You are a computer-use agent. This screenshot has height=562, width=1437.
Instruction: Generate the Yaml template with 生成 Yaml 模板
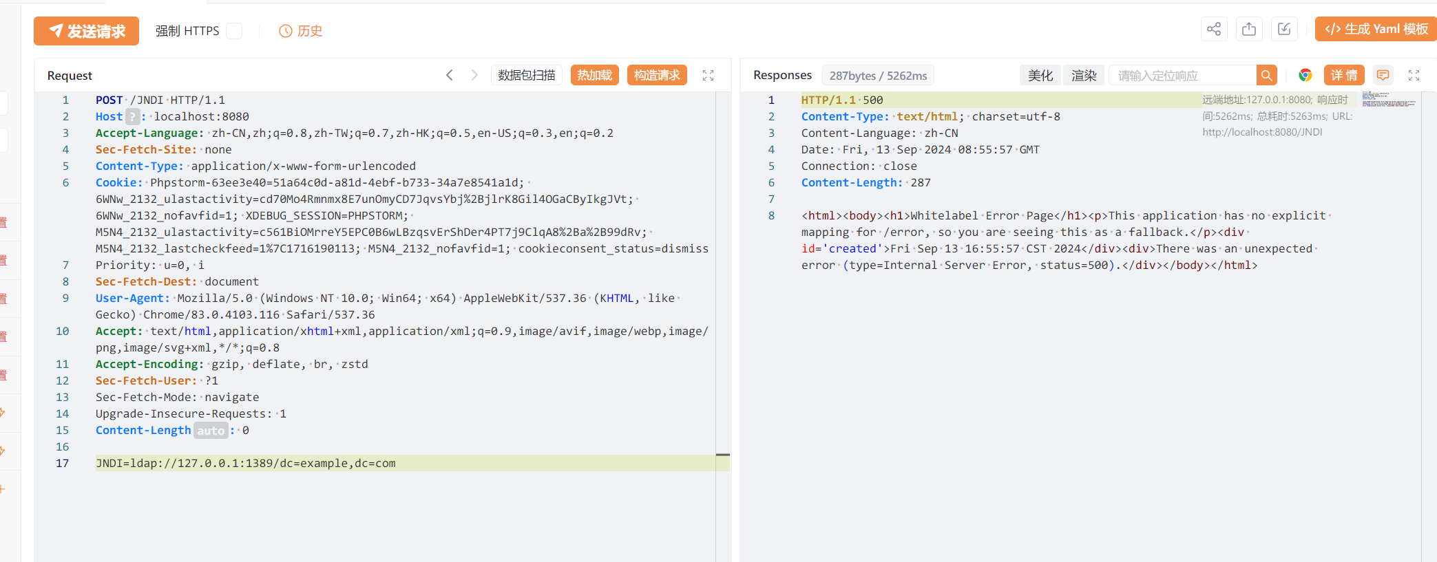pyautogui.click(x=1376, y=29)
